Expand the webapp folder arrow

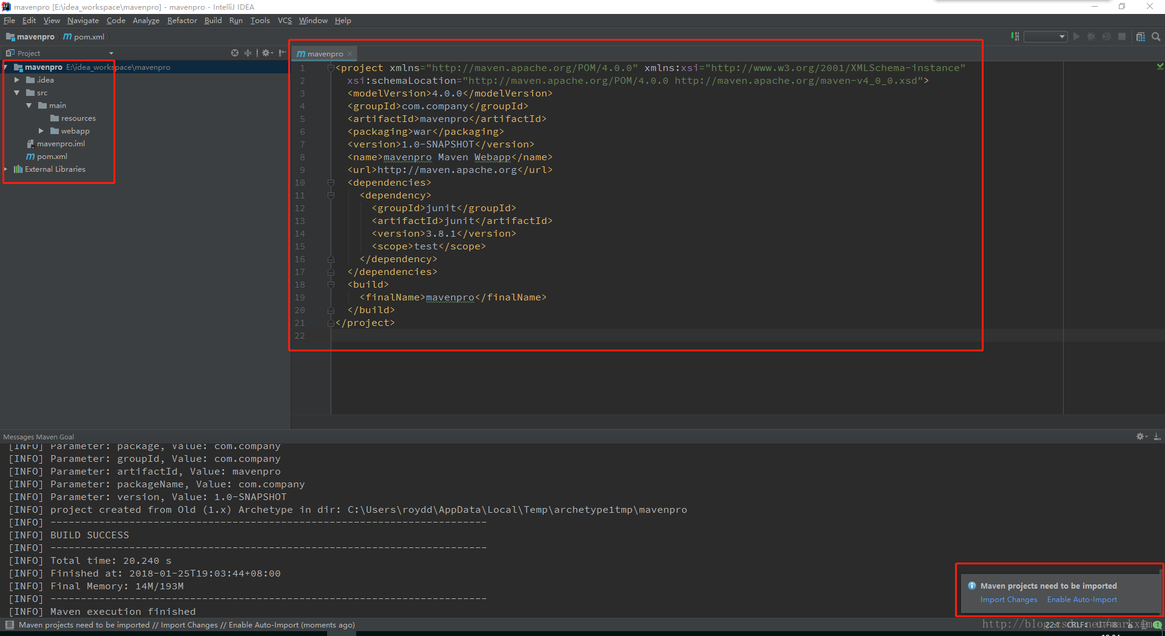tap(41, 131)
